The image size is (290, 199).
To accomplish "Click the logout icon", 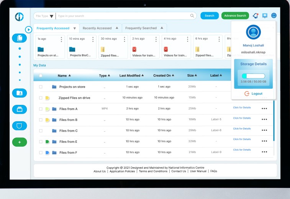I will [x=247, y=94].
